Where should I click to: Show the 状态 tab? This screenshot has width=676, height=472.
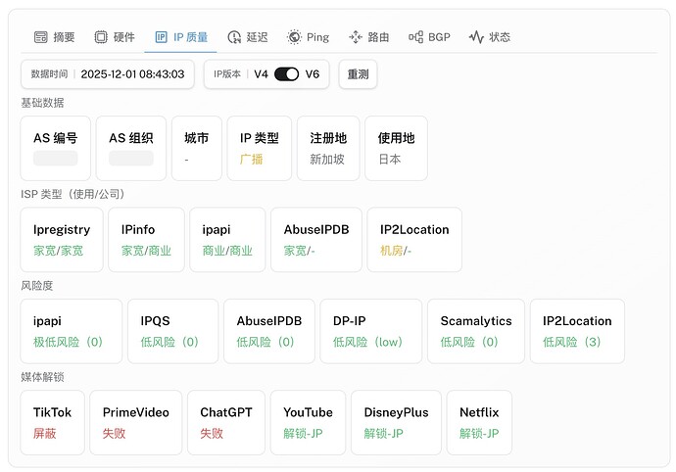490,37
